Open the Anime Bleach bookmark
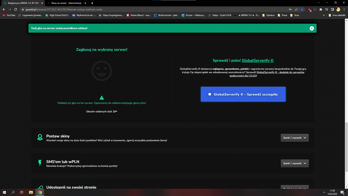Viewport: 348px width, 196px height. coord(139,15)
